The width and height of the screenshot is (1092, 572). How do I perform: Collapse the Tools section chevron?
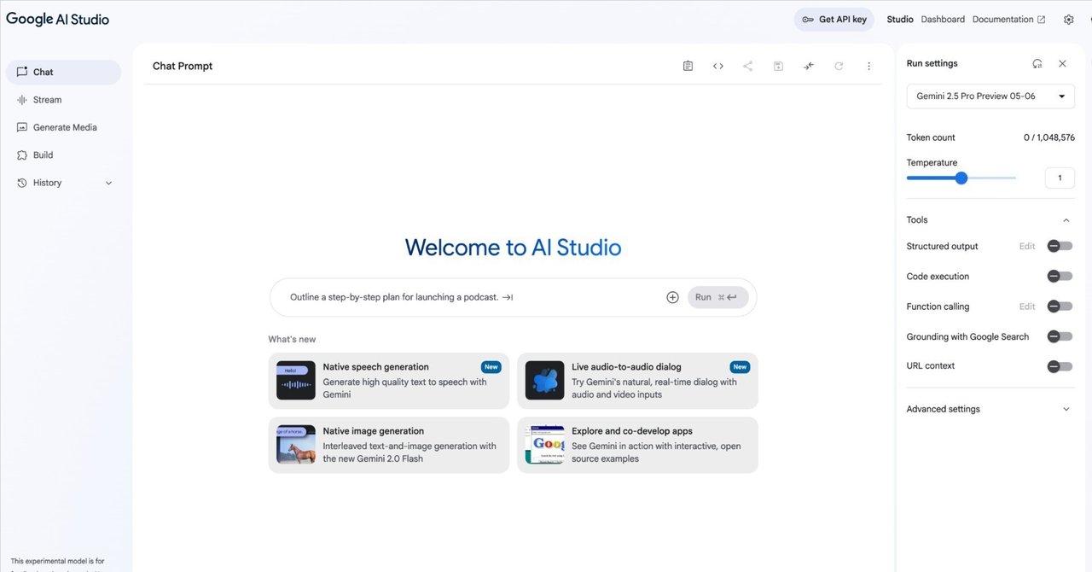click(1066, 220)
